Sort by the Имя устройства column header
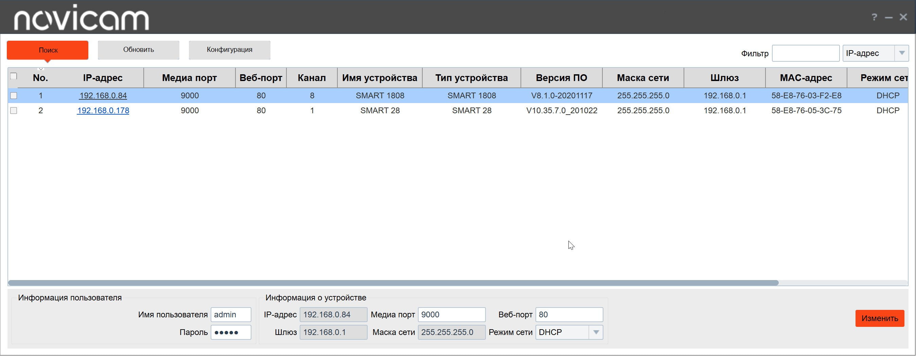 coord(380,78)
